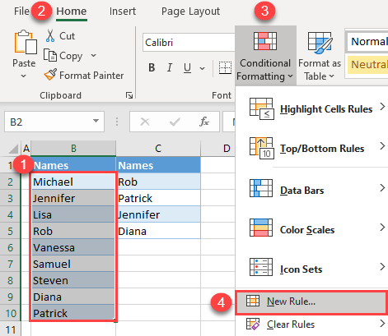
Task: Apply the Neutral cell style
Action: [x=367, y=65]
